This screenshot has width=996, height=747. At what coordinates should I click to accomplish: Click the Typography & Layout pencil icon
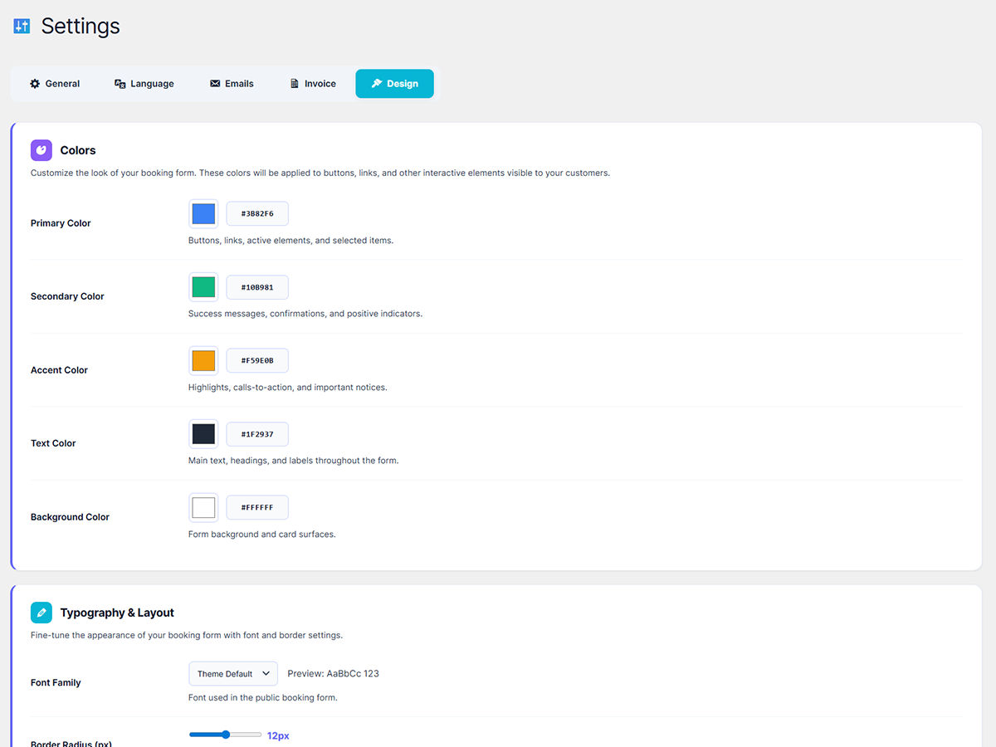(41, 613)
